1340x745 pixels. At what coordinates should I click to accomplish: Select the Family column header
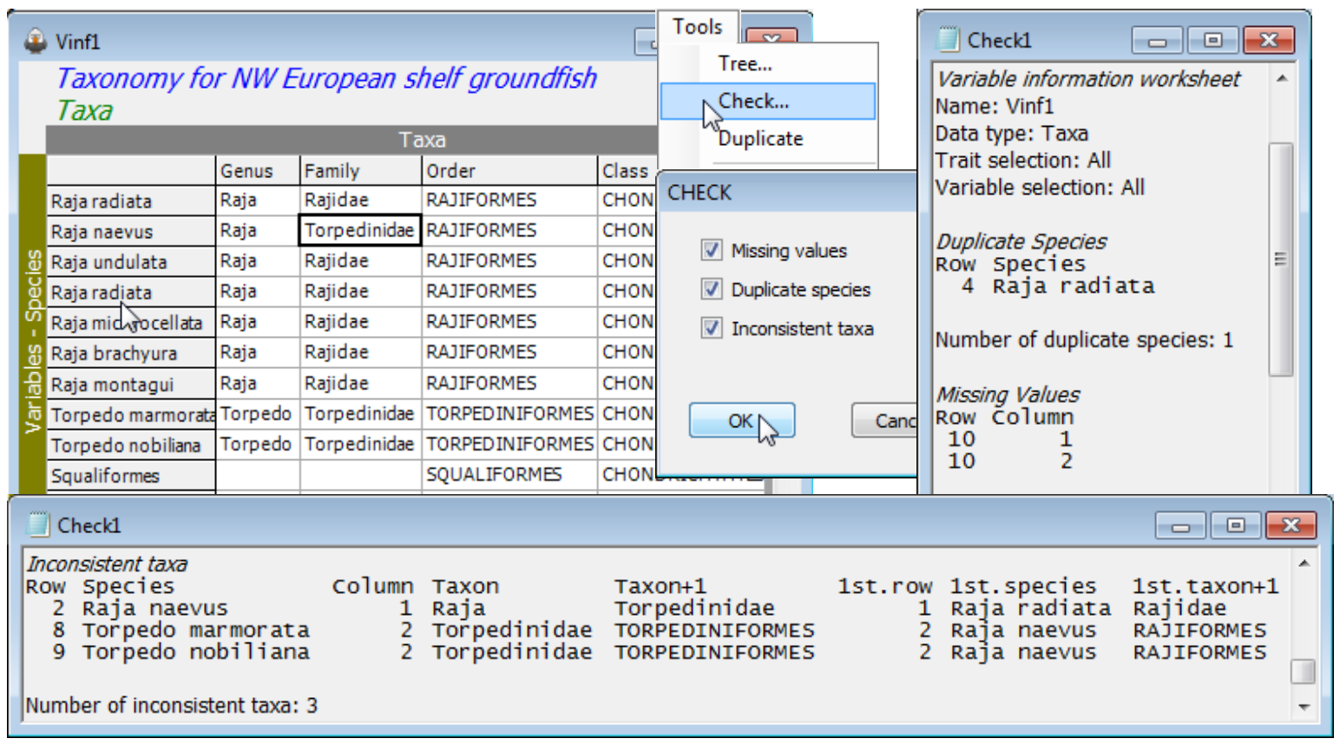tap(360, 171)
